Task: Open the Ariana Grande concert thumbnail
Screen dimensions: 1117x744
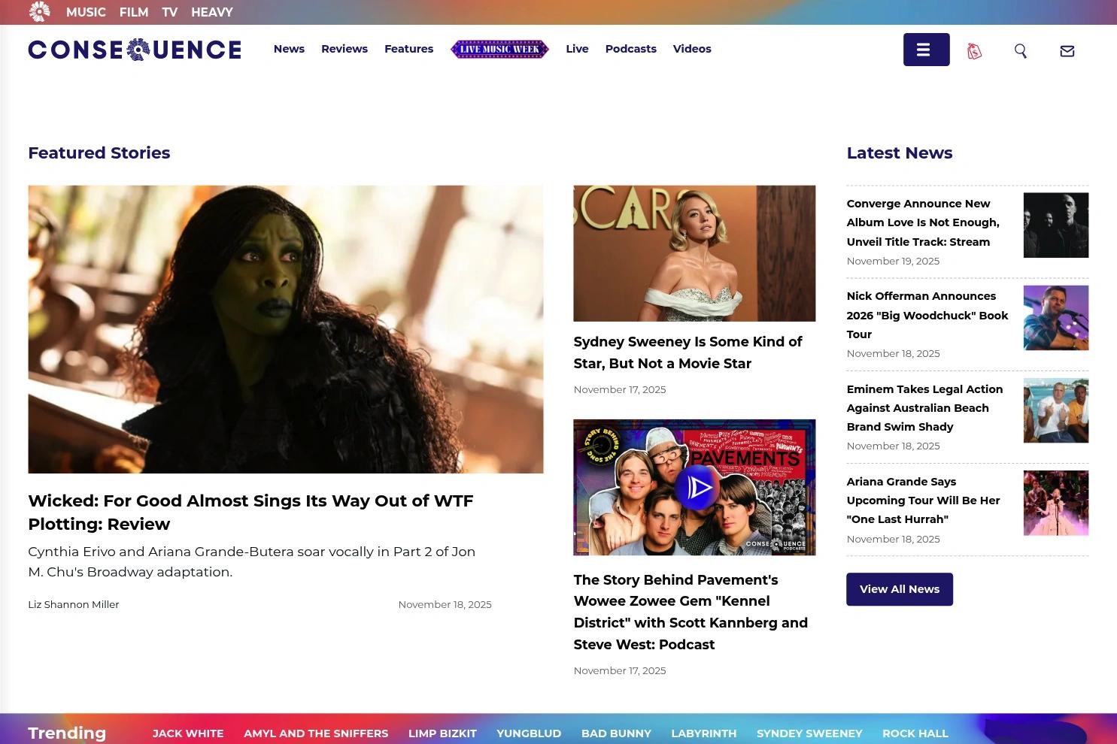Action: point(1056,503)
